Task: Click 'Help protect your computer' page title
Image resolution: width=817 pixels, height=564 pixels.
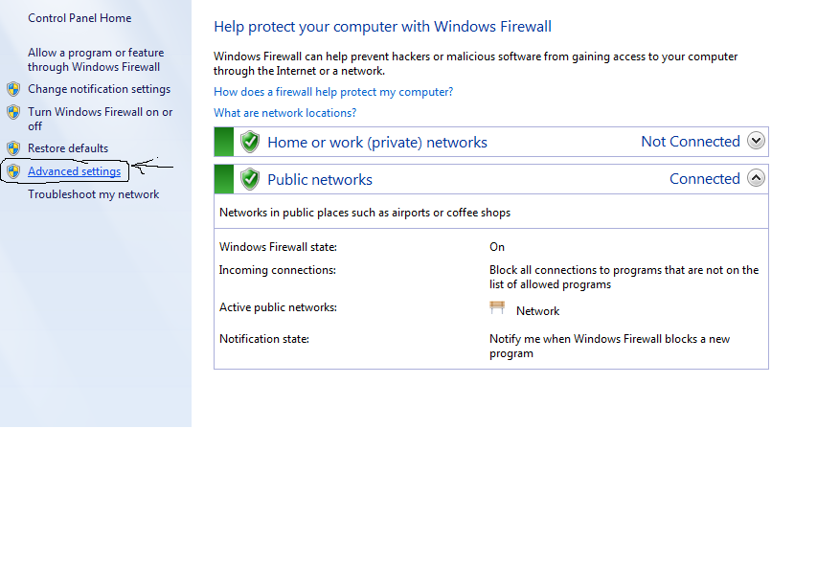Action: tap(382, 27)
